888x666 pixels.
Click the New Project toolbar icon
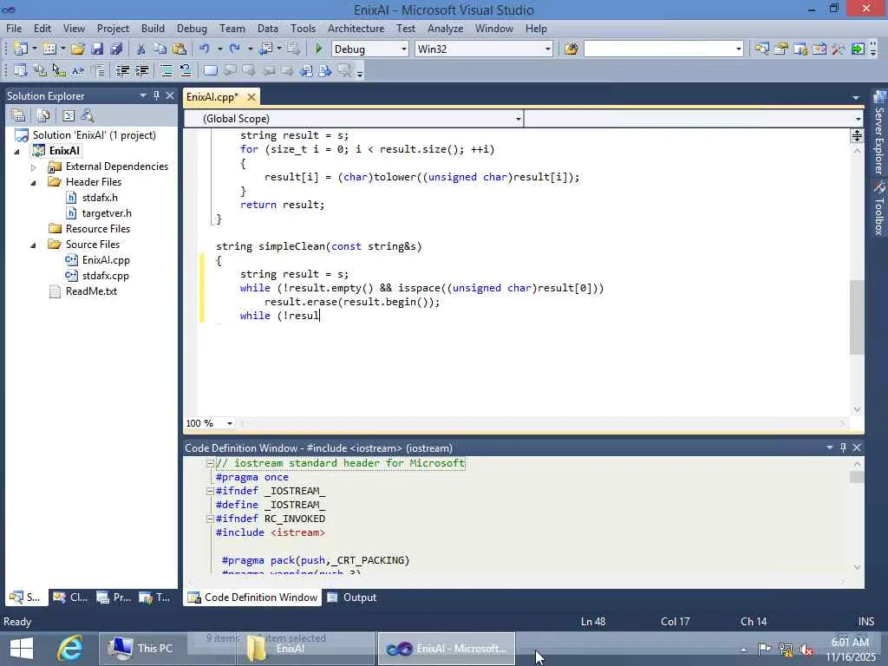[21, 49]
